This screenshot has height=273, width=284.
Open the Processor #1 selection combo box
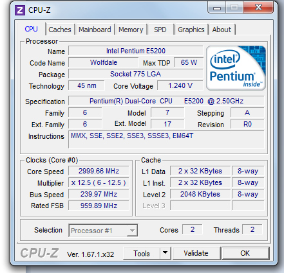coord(103,231)
